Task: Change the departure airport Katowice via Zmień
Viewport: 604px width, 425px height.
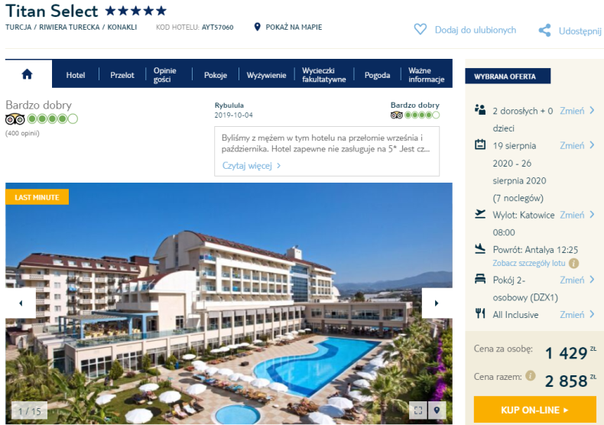Action: click(x=577, y=215)
